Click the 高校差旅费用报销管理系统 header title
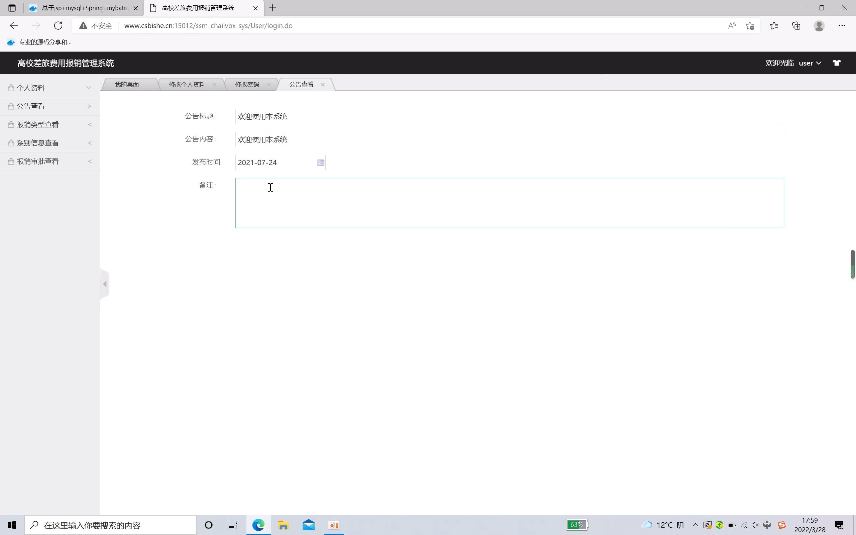The image size is (856, 535). 66,63
